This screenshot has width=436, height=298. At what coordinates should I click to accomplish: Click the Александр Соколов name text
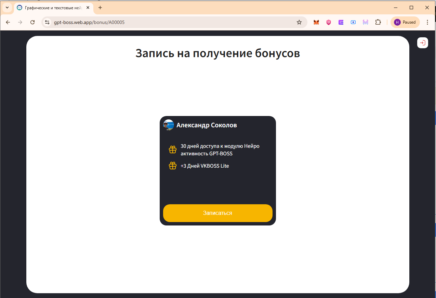point(207,125)
